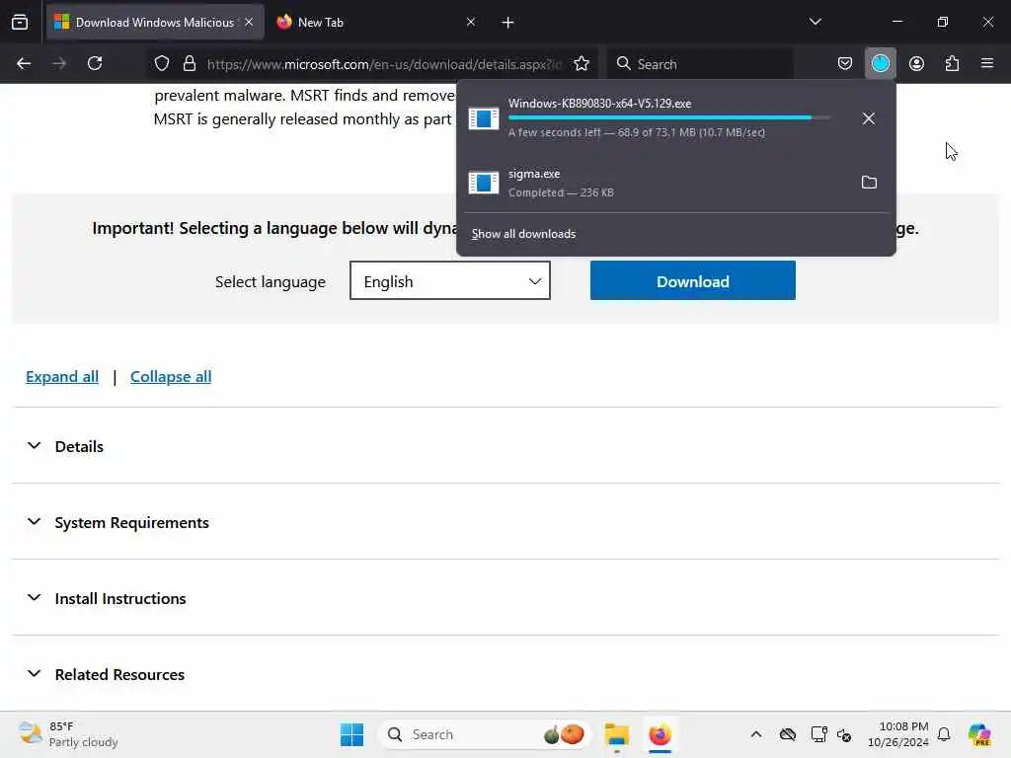
Task: Select the Download Windows Malicious tab
Action: click(x=155, y=23)
